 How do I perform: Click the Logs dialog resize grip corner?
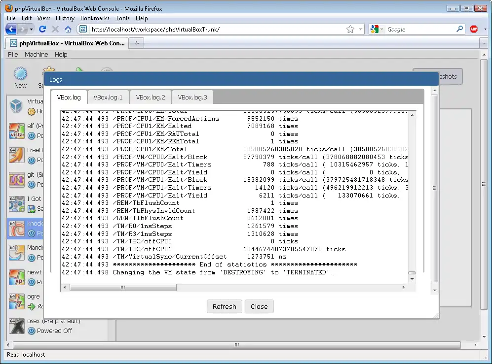pyautogui.click(x=436, y=316)
